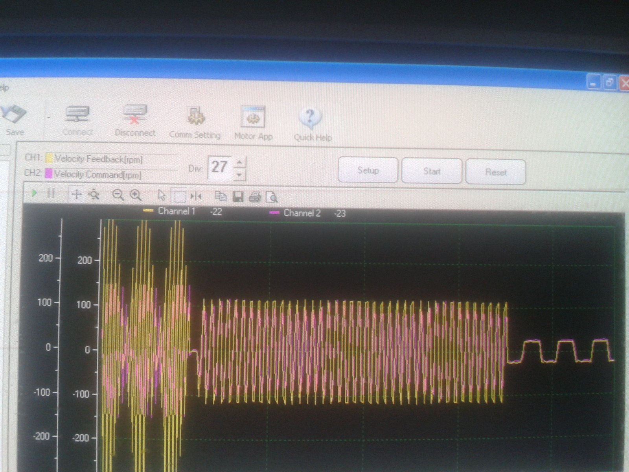Print the chart
The image size is (629, 472).
[x=255, y=197]
